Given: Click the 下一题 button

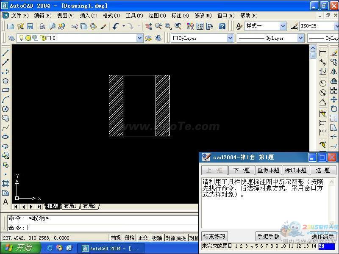Looking at the screenshot, I should (x=242, y=170).
